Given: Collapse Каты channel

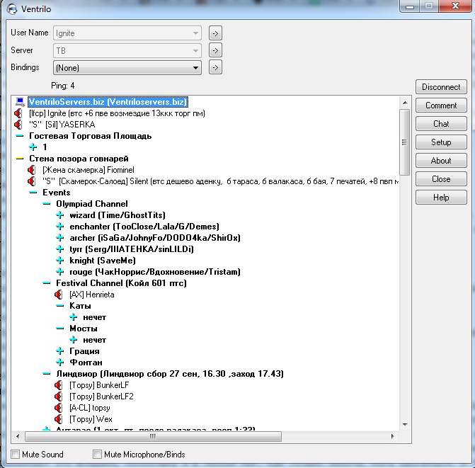Looking at the screenshot, I should 60,306.
